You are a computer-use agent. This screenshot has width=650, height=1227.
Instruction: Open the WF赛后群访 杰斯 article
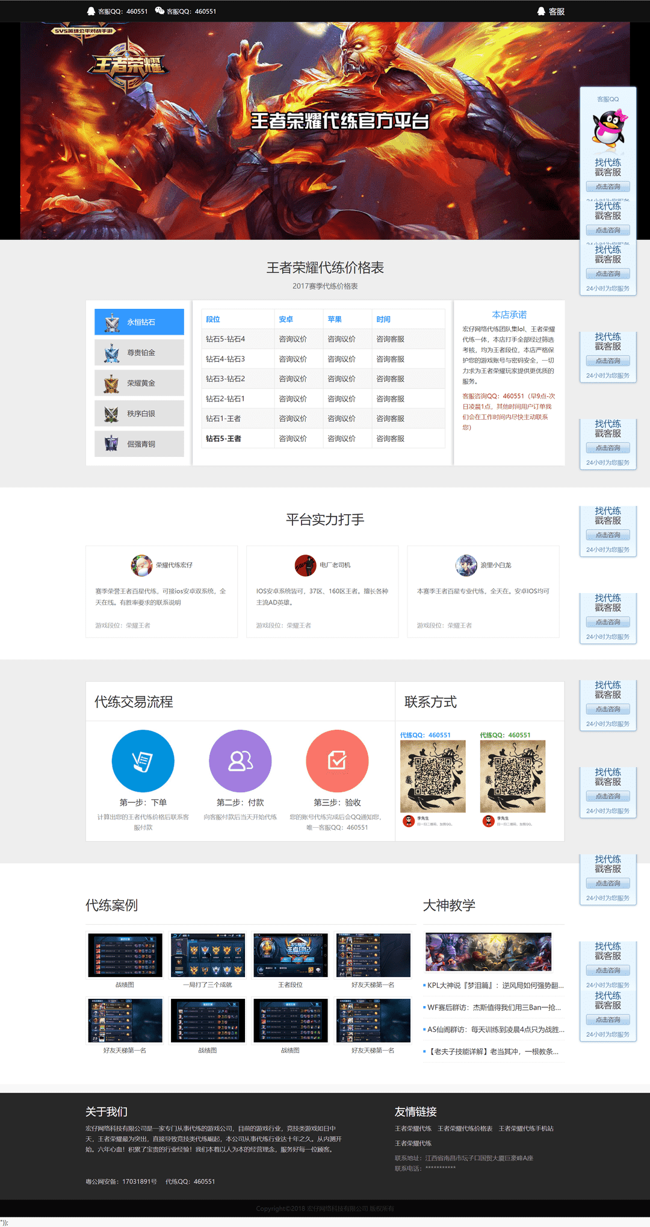click(494, 1007)
